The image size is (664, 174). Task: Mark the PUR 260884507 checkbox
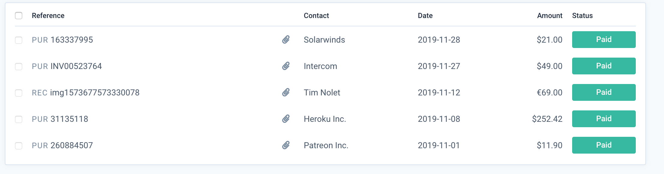tap(19, 145)
